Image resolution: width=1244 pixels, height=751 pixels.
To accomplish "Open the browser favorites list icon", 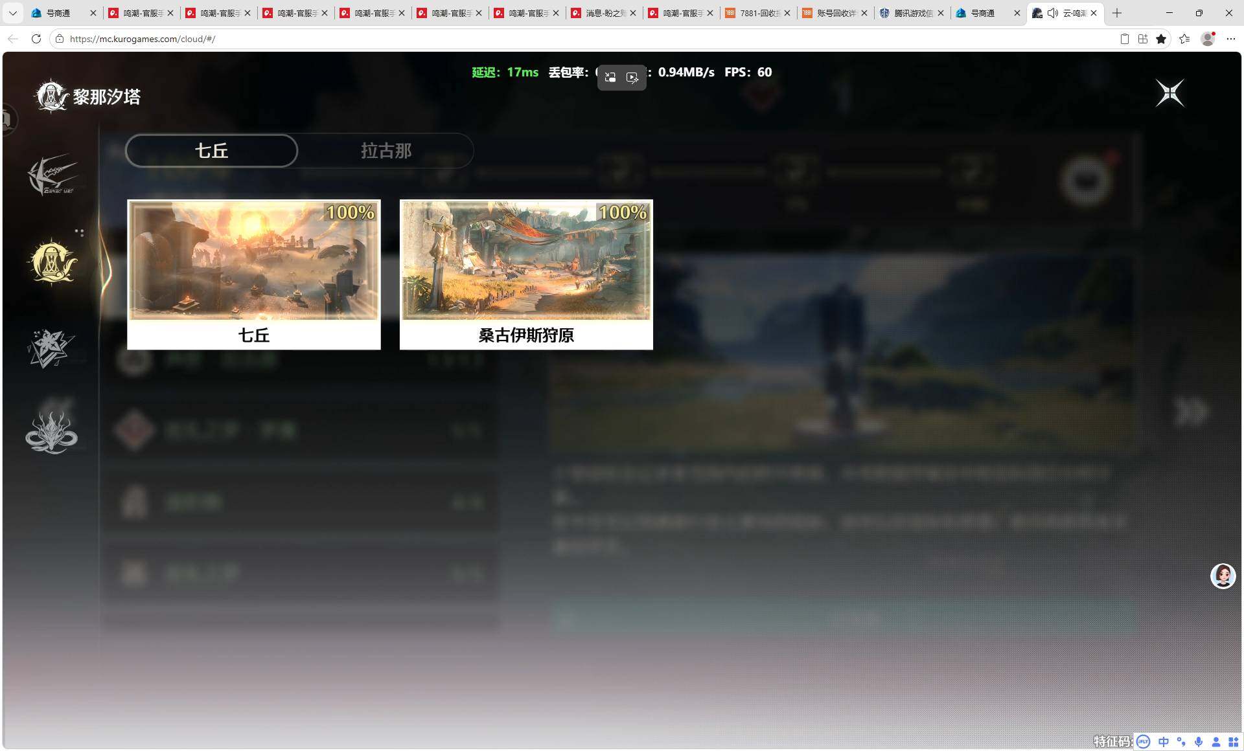I will point(1184,39).
